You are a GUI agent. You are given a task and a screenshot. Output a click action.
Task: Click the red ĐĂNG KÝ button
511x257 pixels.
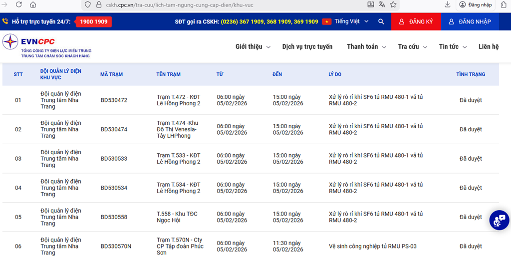click(416, 21)
